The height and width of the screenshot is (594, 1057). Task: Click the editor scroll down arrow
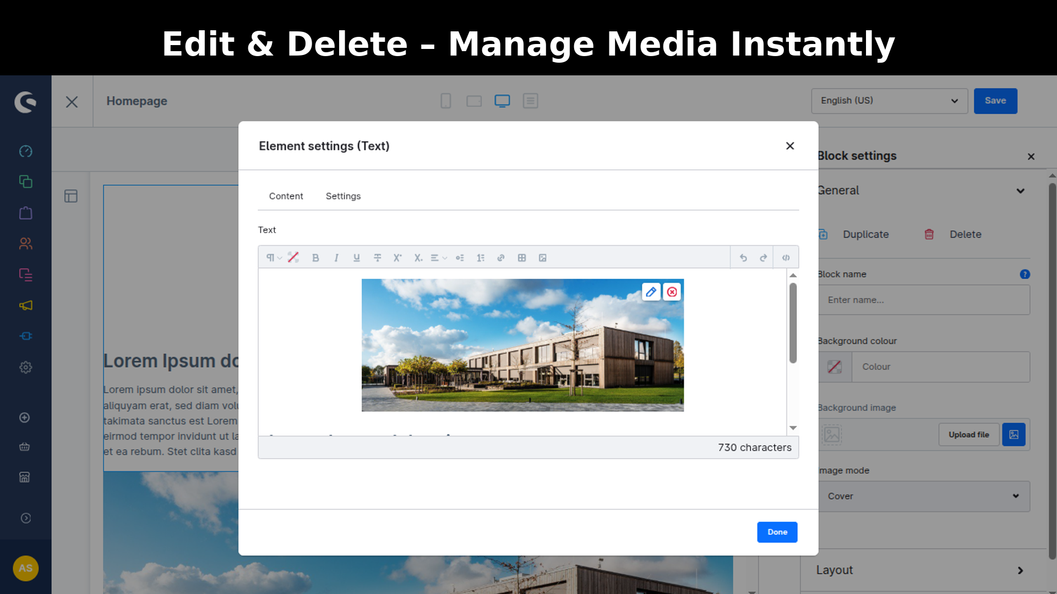[x=793, y=427]
